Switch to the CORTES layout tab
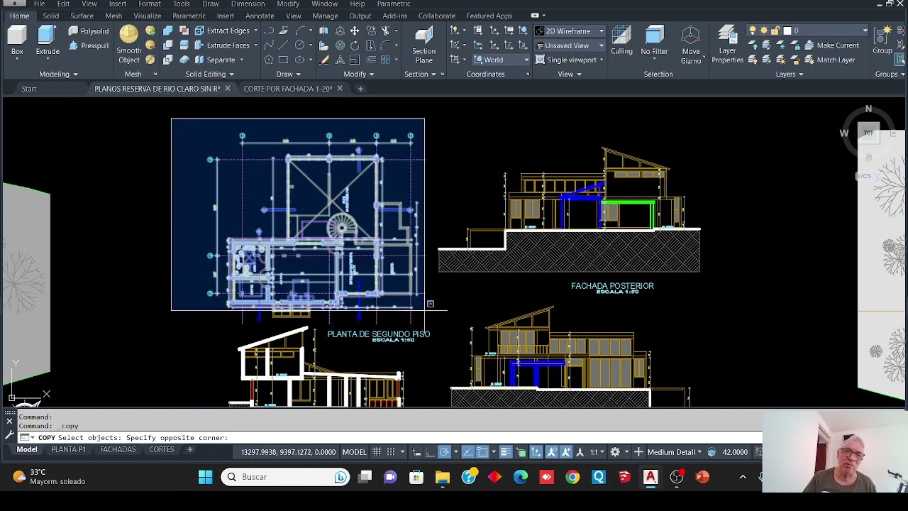This screenshot has height=511, width=908. click(162, 450)
